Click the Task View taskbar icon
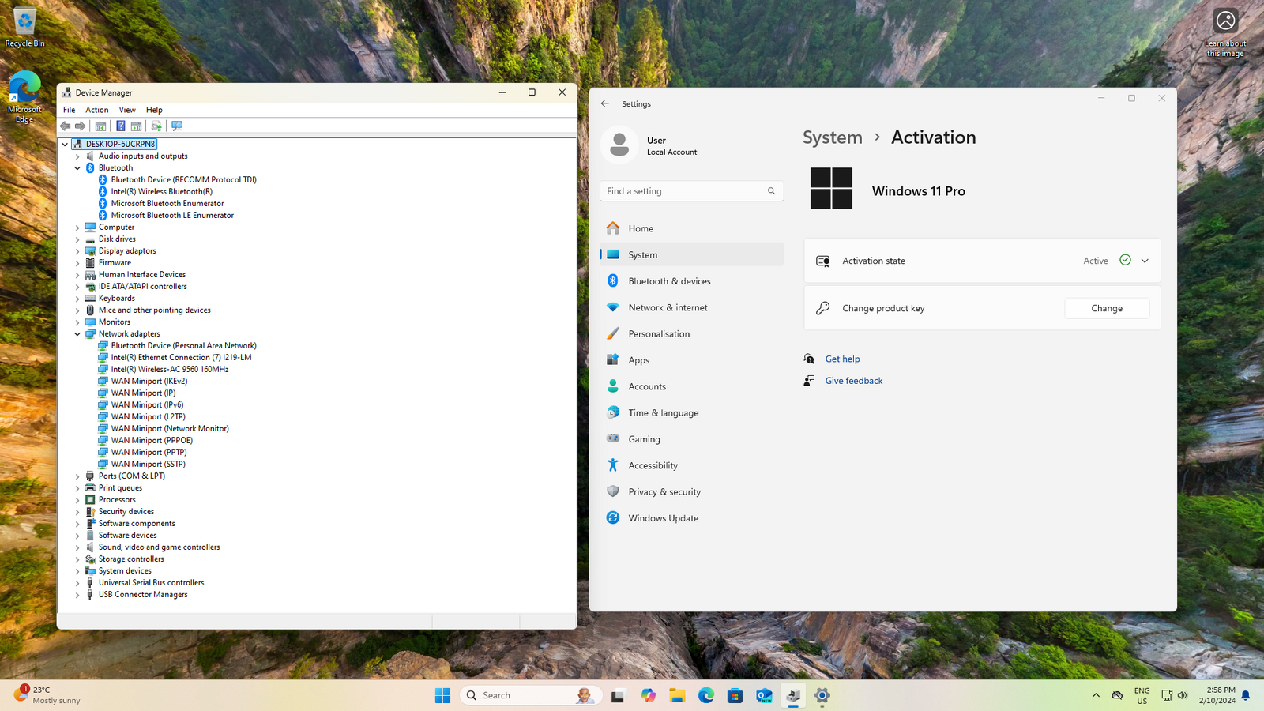 point(619,695)
